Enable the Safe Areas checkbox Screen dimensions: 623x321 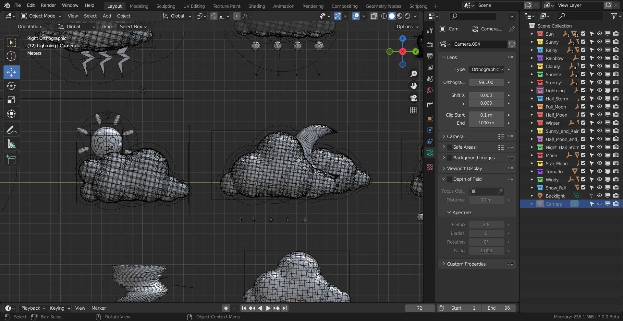point(449,147)
